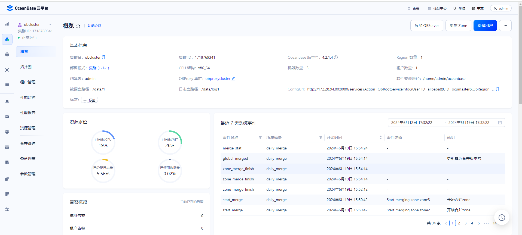
Task: Open the language selector 中文
Action: [x=477, y=8]
